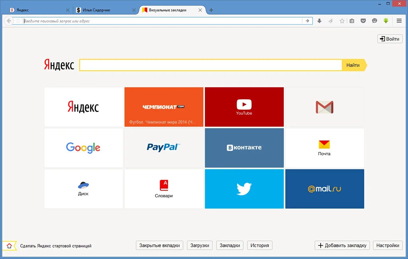
Task: Open Закрытые вкладки button
Action: pyautogui.click(x=160, y=245)
